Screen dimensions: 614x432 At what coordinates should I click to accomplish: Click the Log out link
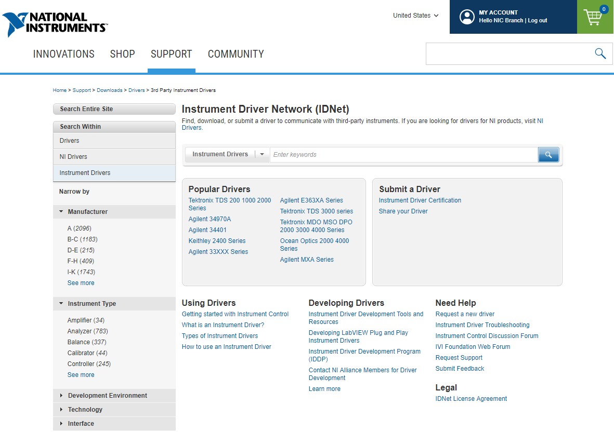(x=538, y=21)
